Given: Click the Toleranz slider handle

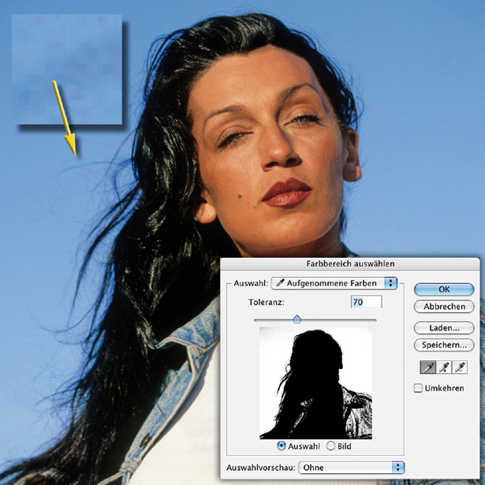Looking at the screenshot, I should click(297, 319).
